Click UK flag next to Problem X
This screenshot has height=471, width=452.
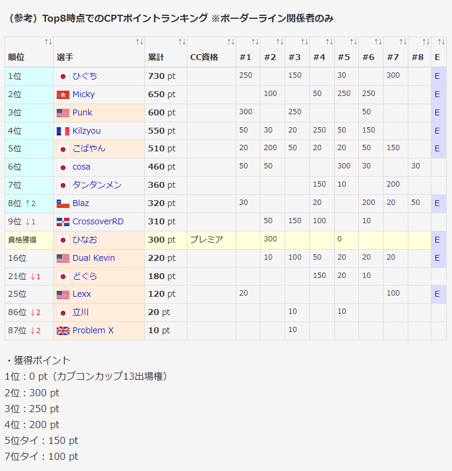[x=63, y=331]
